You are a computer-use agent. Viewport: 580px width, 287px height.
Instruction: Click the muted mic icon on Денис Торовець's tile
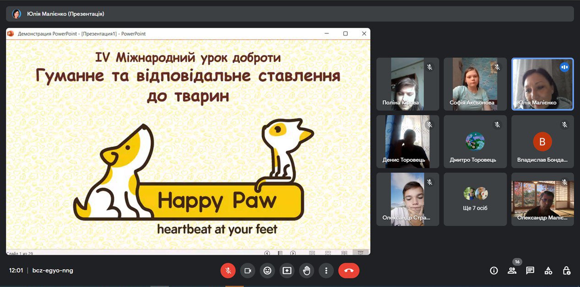[429, 125]
